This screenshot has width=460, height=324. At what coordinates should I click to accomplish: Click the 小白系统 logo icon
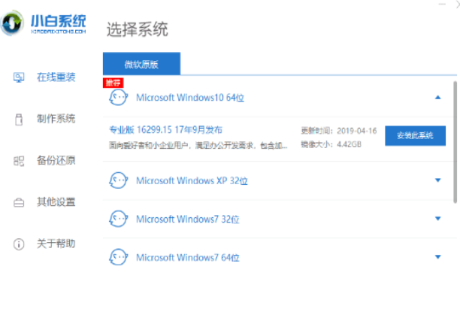(14, 22)
